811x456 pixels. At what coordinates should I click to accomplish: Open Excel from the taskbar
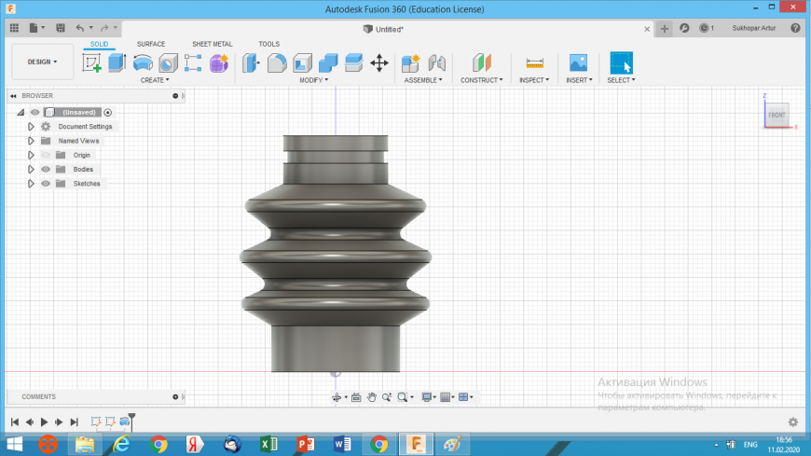[269, 444]
